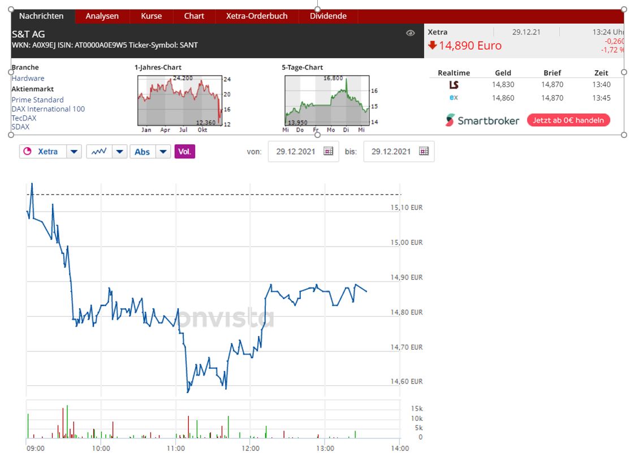Click the red down-arrow beside 14,890 Euro
This screenshot has width=630, height=465.
[x=434, y=45]
